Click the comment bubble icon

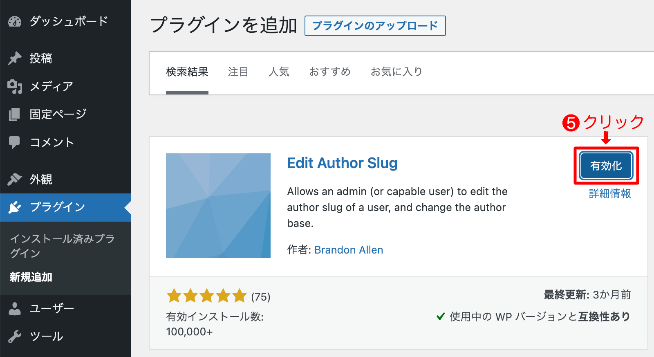pyautogui.click(x=15, y=142)
